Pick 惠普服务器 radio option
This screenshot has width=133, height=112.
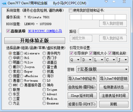tap(22, 85)
